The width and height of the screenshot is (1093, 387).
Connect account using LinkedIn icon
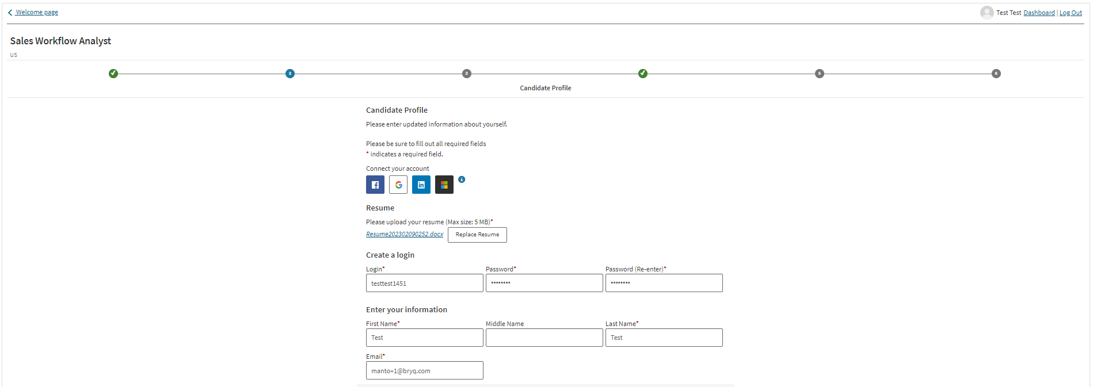pos(421,185)
